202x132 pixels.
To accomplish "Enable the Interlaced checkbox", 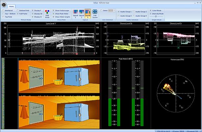I will pyautogui.click(x=3, y=10).
